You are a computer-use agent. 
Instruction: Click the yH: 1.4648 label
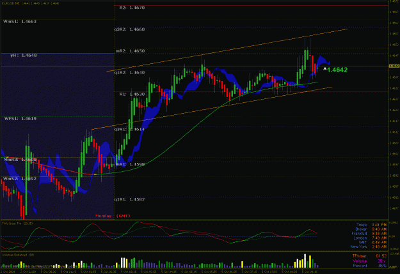click(x=24, y=56)
